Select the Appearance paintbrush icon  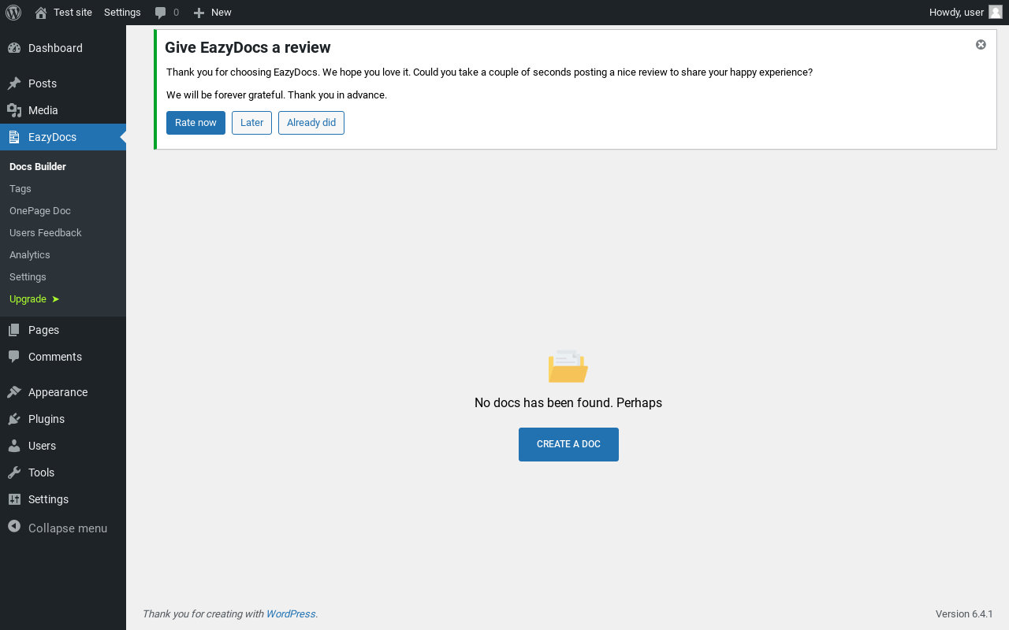point(14,392)
